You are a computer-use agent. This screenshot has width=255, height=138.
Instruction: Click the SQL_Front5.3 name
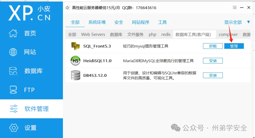pos(97,46)
